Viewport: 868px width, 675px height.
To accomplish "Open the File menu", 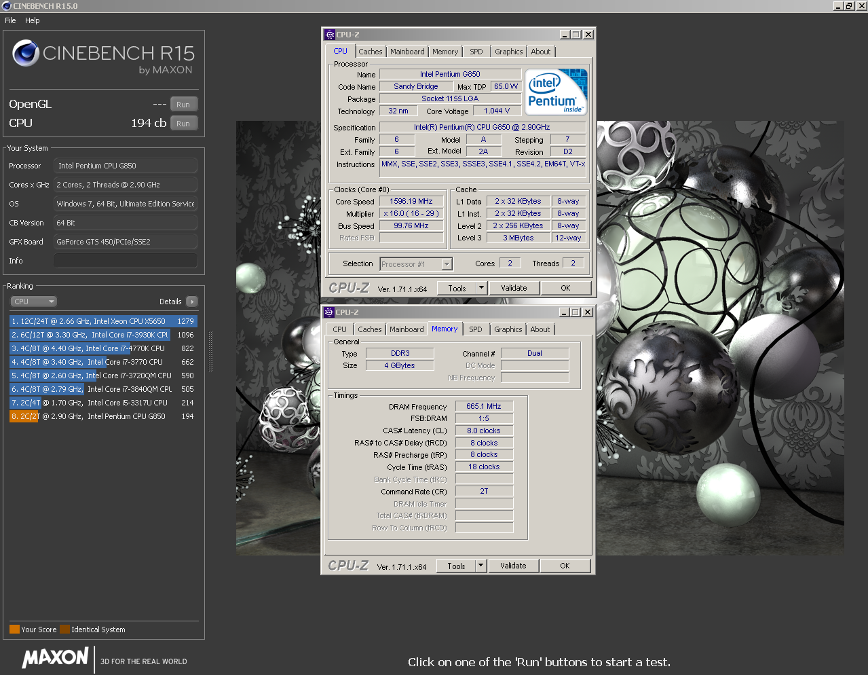I will 10,20.
